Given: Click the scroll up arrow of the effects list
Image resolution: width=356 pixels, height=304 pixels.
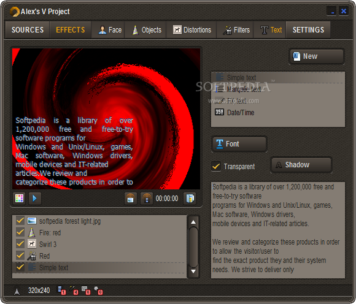Looking at the screenshot, I should point(193,222).
